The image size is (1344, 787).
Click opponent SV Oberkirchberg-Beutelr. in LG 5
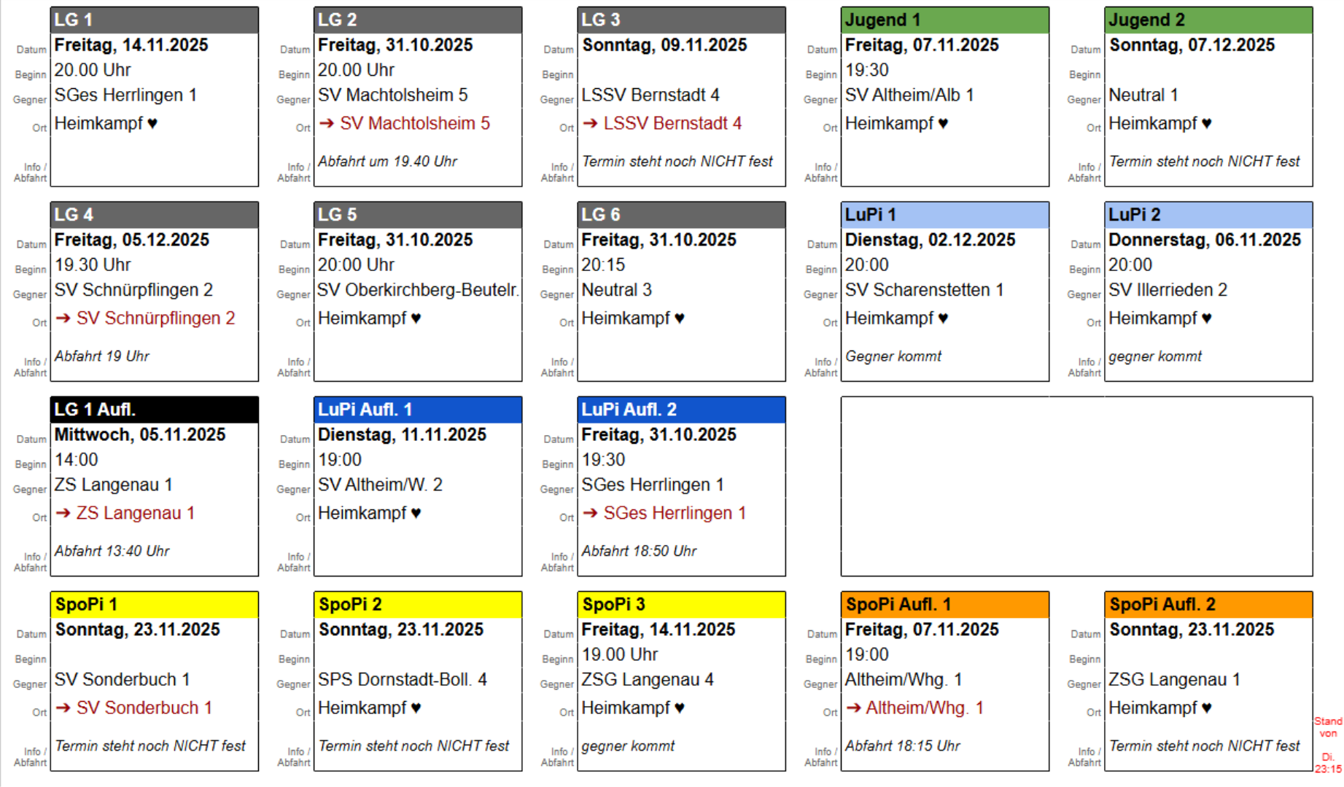click(x=418, y=290)
